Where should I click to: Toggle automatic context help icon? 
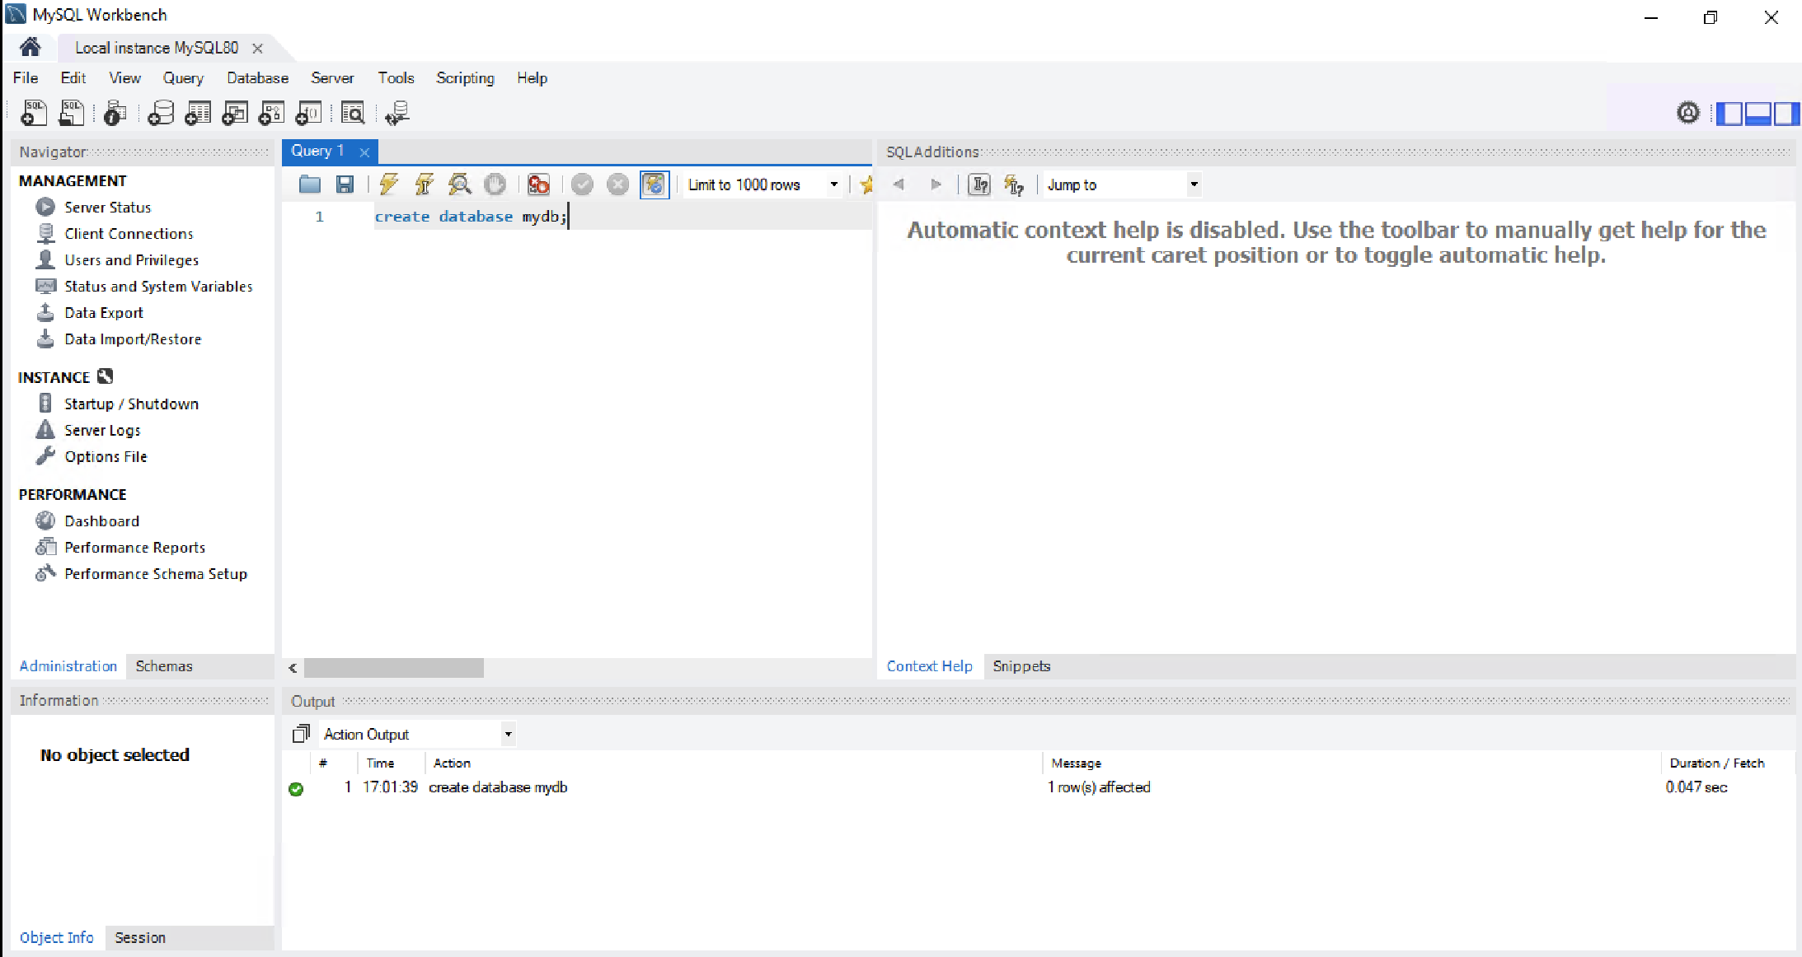click(1014, 184)
